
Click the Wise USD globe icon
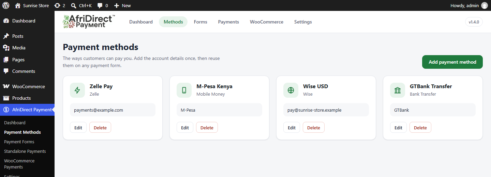(x=291, y=90)
